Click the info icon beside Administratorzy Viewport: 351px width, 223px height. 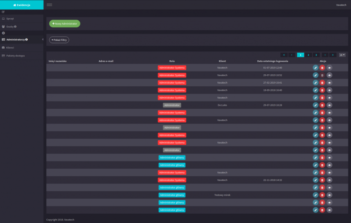click(26, 40)
